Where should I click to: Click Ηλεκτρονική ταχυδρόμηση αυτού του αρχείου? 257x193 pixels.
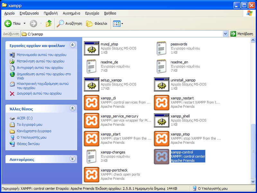pyautogui.click(x=43, y=86)
